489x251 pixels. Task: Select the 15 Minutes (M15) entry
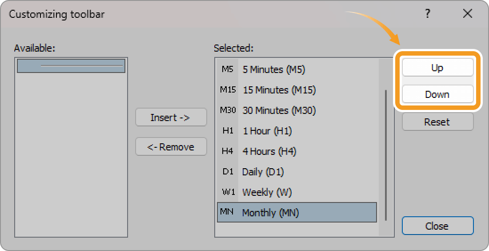pyautogui.click(x=297, y=90)
